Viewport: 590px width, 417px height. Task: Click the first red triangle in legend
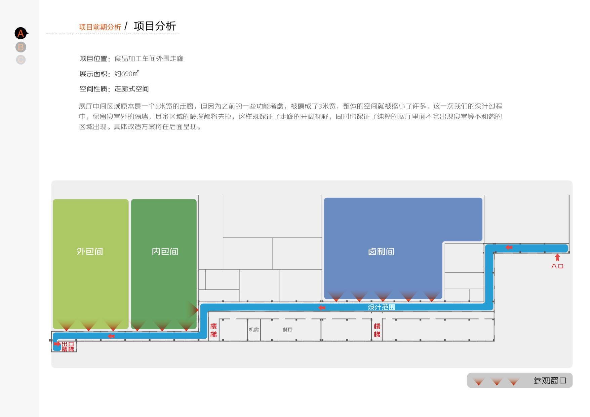(478, 381)
